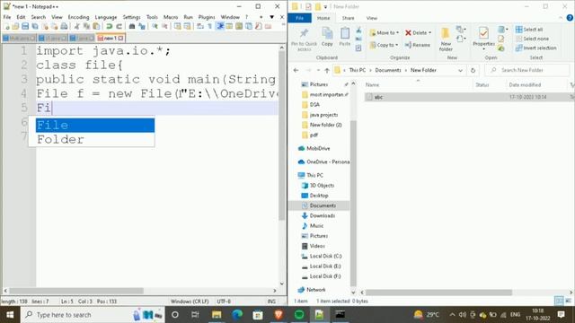The width and height of the screenshot is (575, 323).
Task: Click the Replace icon in Notepad++ toolbar
Action: [x=142, y=26]
